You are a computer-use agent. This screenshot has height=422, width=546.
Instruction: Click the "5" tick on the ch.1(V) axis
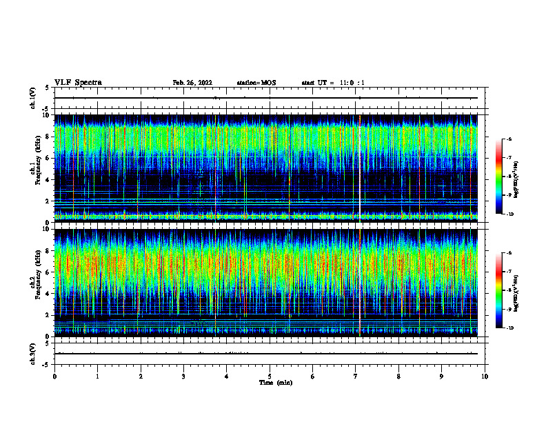click(48, 88)
